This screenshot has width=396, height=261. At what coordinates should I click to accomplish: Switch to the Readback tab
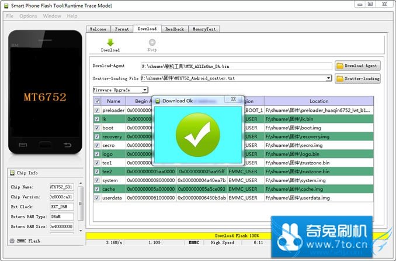(x=175, y=29)
